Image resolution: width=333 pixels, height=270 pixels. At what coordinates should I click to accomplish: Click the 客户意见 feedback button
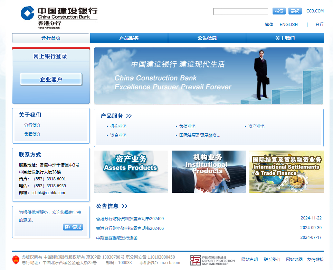pos(73,227)
